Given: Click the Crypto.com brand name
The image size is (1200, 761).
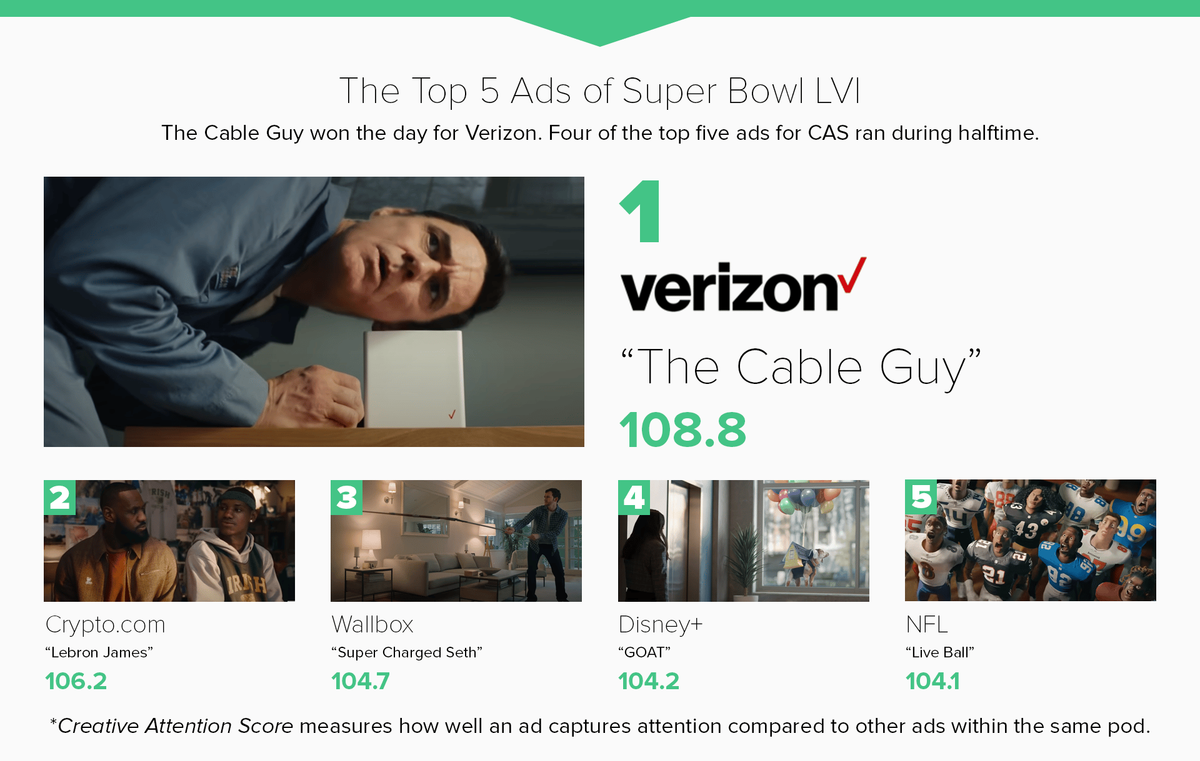Looking at the screenshot, I should (106, 624).
